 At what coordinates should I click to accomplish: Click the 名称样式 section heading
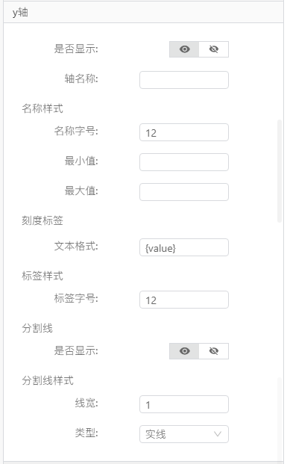pyautogui.click(x=42, y=108)
